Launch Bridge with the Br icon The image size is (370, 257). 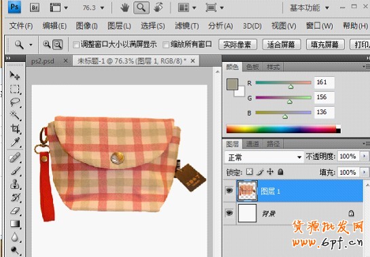coord(35,7)
